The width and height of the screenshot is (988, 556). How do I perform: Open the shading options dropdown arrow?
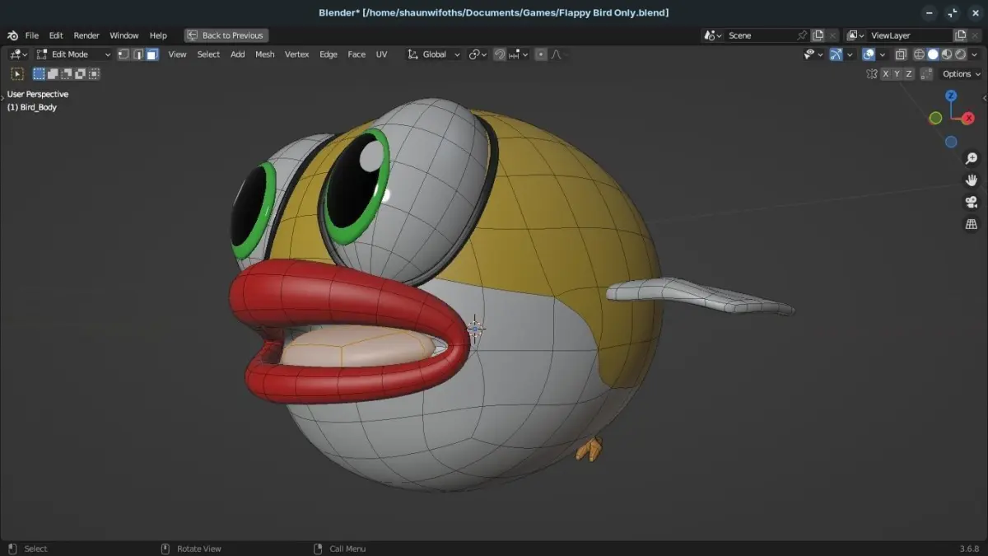click(x=974, y=54)
